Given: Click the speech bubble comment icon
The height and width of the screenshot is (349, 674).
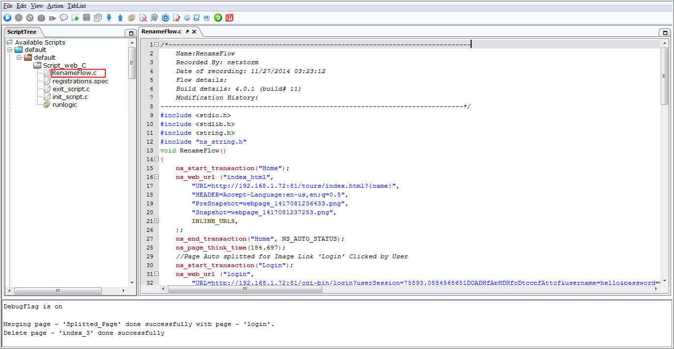Looking at the screenshot, I should 64,18.
